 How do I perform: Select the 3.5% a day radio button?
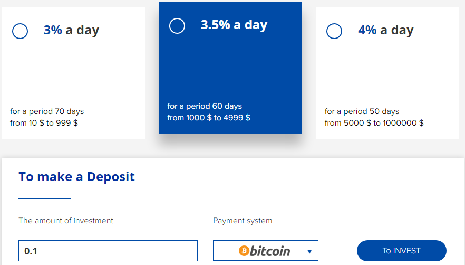[x=177, y=26]
